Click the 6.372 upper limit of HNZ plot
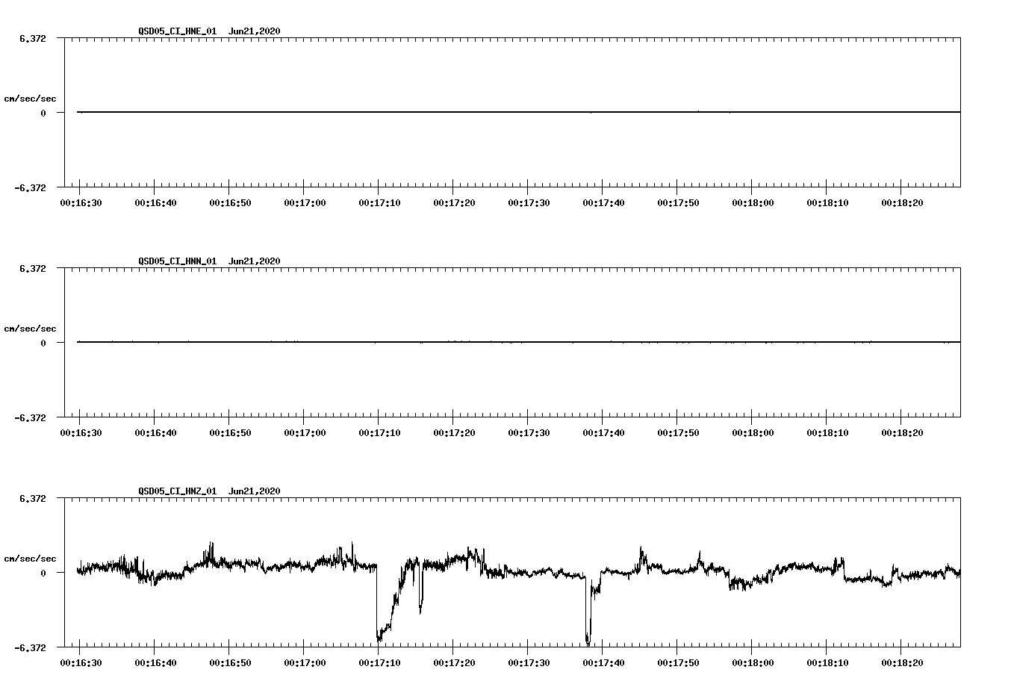 point(33,498)
